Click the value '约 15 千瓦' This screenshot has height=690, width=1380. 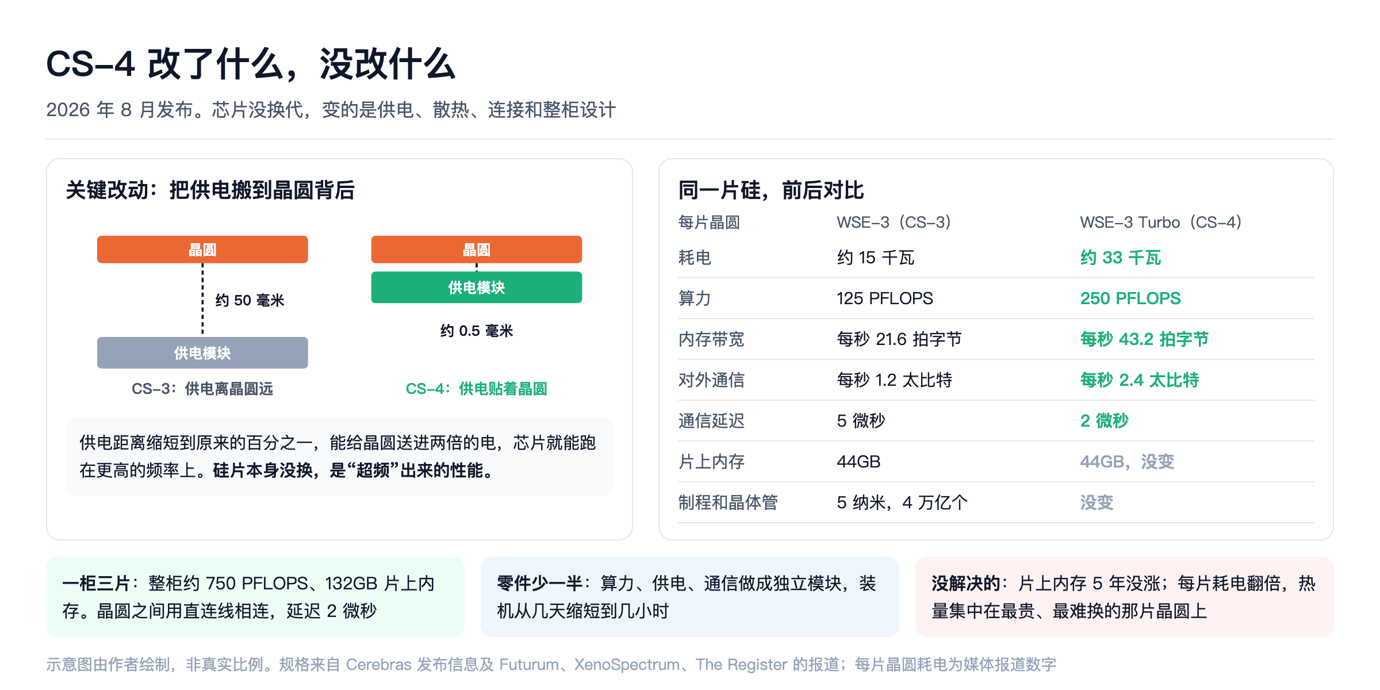click(x=875, y=258)
